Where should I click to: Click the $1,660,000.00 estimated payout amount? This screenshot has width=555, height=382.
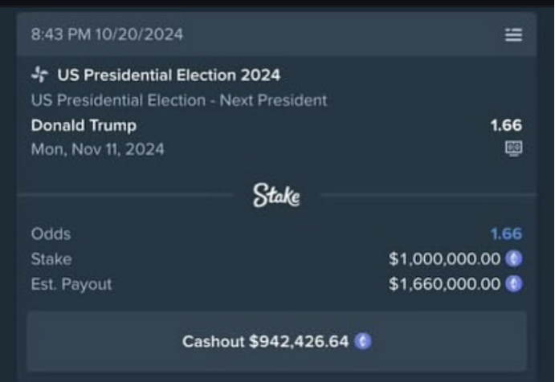[444, 284]
